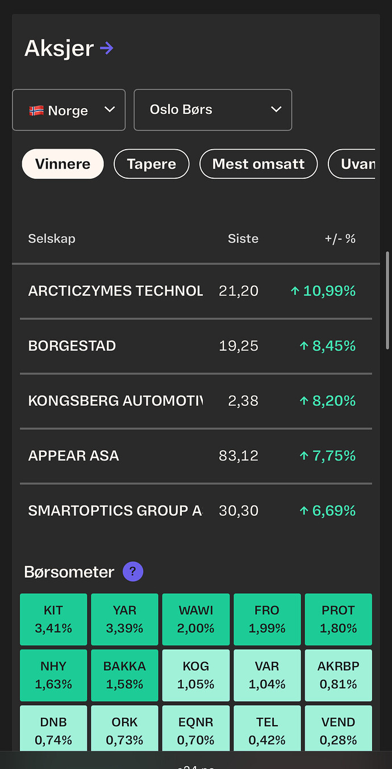
Task: Click the chevron in Oslo Børs selector
Action: click(x=276, y=110)
